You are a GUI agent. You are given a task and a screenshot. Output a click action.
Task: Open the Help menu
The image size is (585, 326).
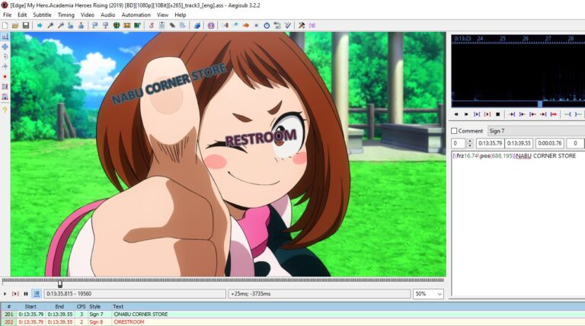(181, 15)
